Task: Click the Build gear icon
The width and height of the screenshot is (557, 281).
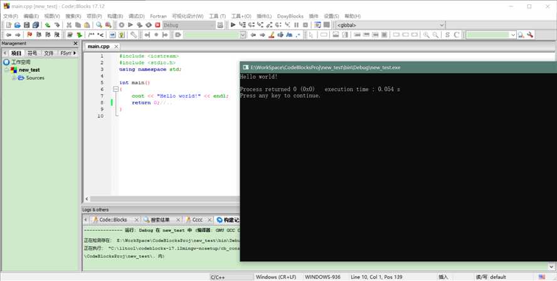Action: [122, 25]
